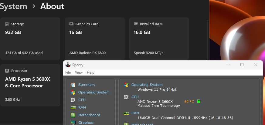Click the Summary clipboard icon in Speccy sidebar
Screen dimensions: 265x125
(x=73, y=85)
